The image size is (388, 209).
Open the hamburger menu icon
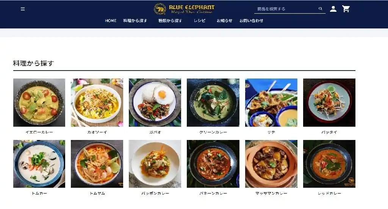(22, 9)
